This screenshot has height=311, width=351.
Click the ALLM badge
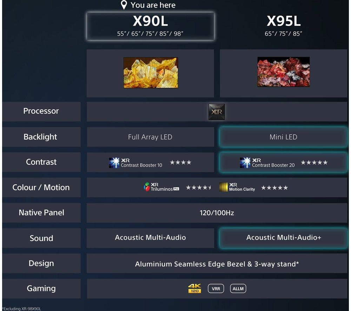(238, 289)
